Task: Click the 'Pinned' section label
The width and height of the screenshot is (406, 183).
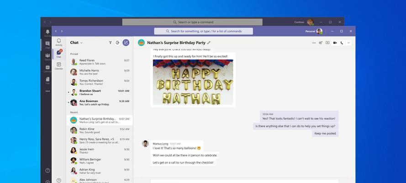Action: pyautogui.click(x=74, y=54)
